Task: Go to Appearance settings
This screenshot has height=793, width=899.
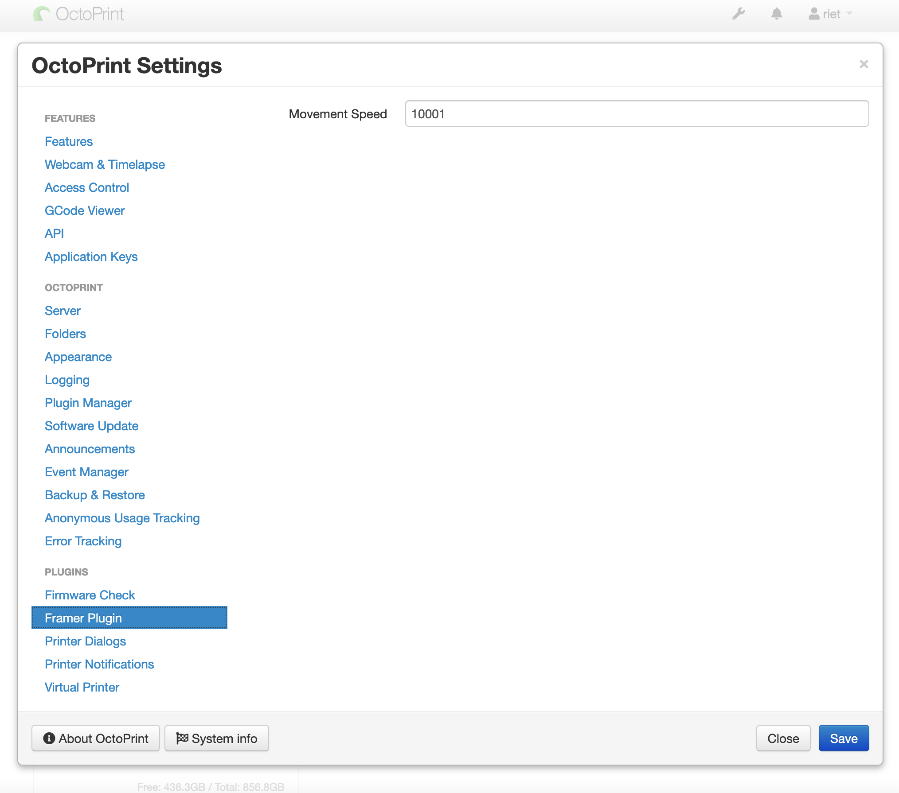Action: (78, 357)
